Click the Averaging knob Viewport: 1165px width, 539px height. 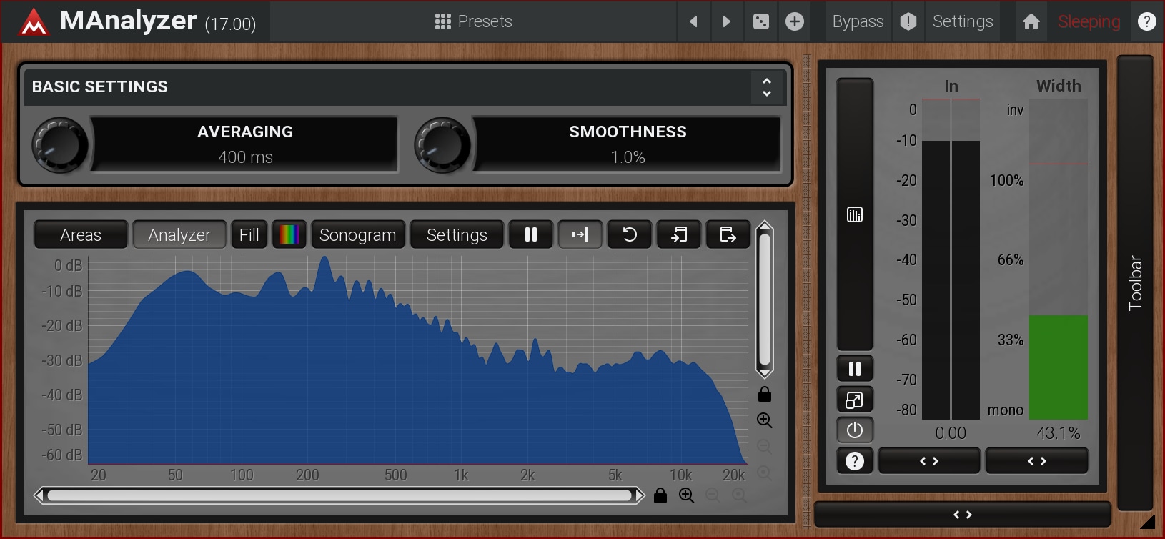(x=60, y=144)
